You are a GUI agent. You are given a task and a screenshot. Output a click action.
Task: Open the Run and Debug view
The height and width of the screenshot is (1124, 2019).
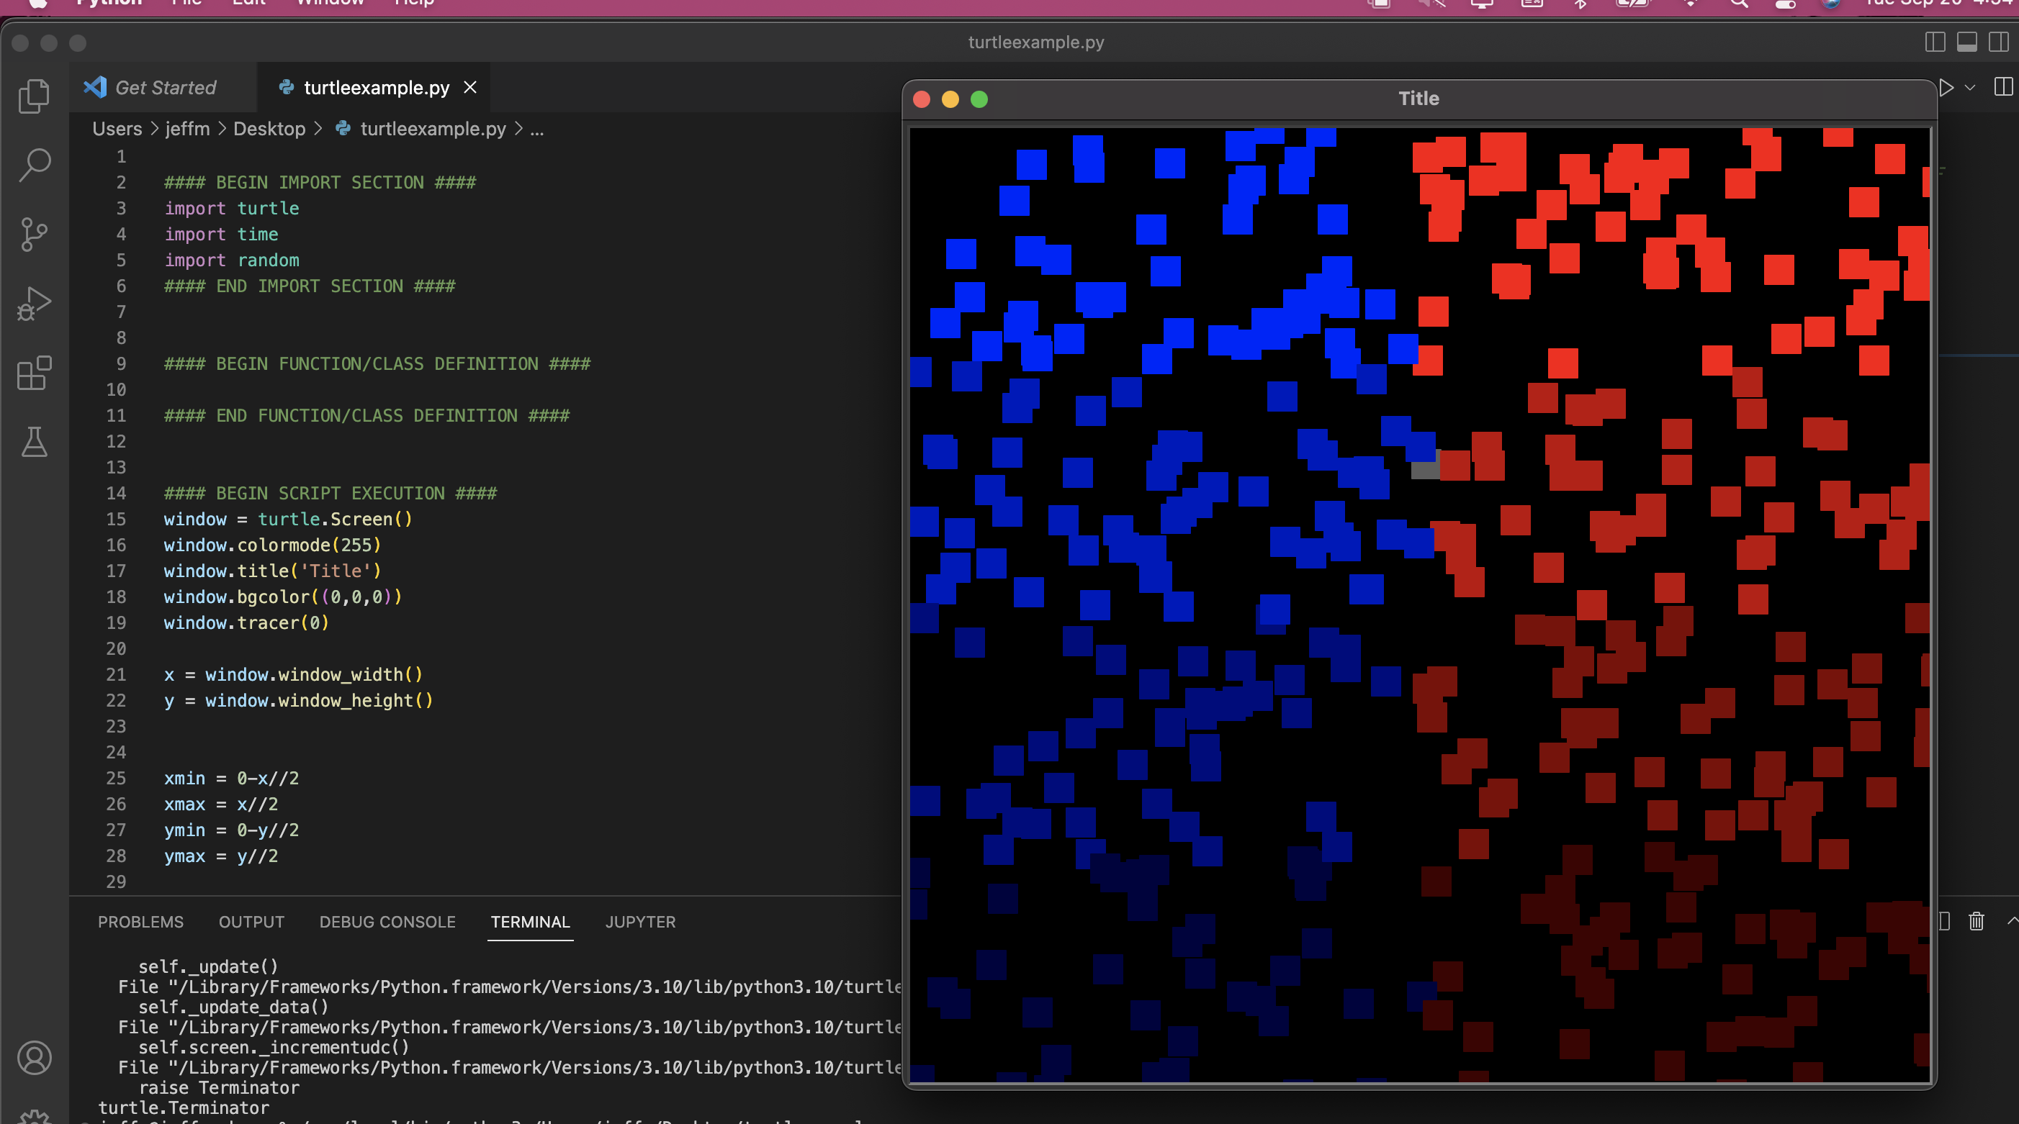point(34,303)
